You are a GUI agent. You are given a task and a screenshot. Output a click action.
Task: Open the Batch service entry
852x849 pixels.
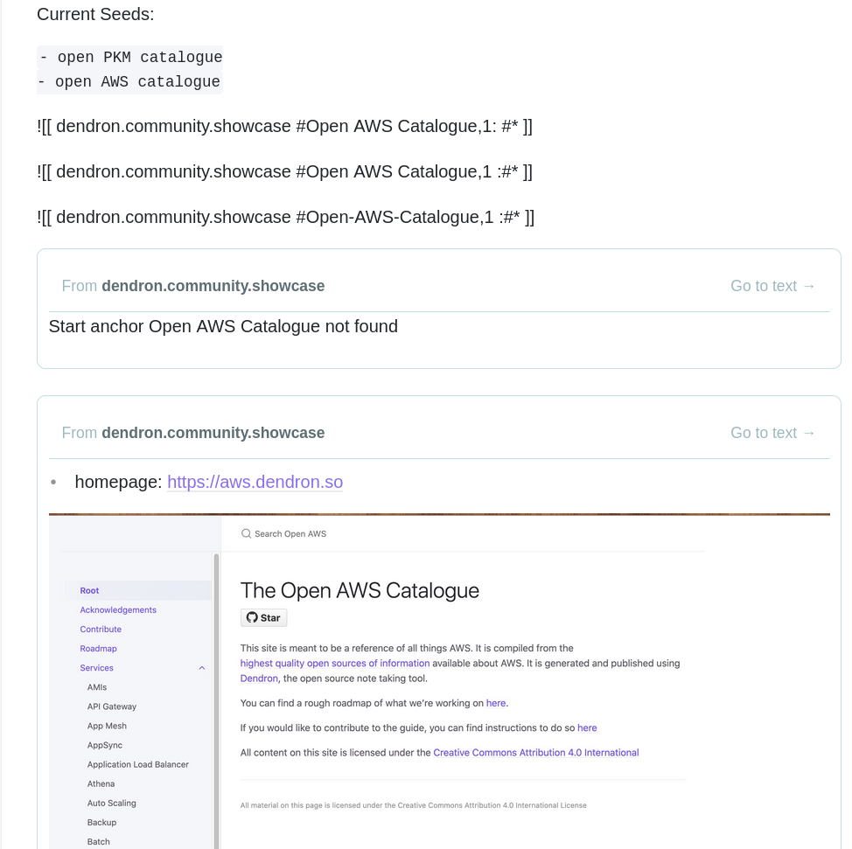tap(98, 841)
